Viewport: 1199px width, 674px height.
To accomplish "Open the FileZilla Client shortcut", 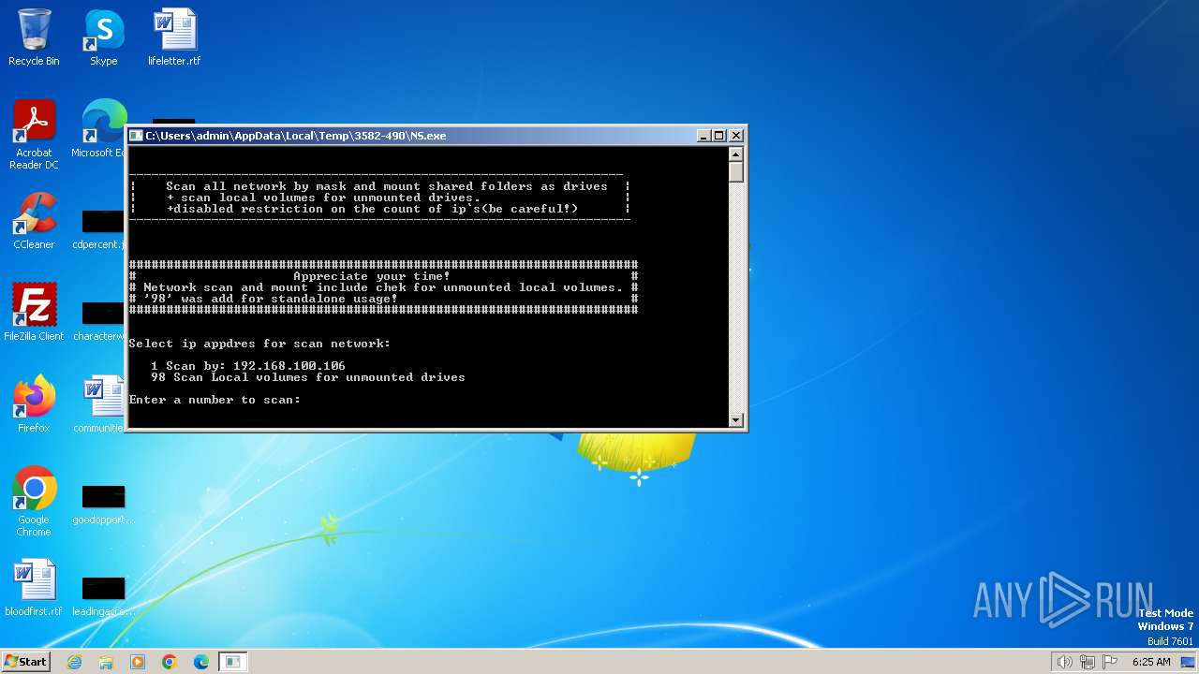I will pos(34,313).
